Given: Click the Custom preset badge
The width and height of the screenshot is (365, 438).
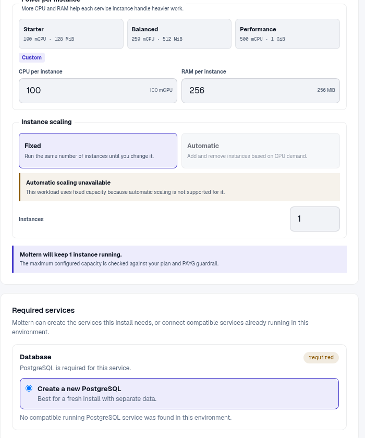Looking at the screenshot, I should pyautogui.click(x=32, y=57).
